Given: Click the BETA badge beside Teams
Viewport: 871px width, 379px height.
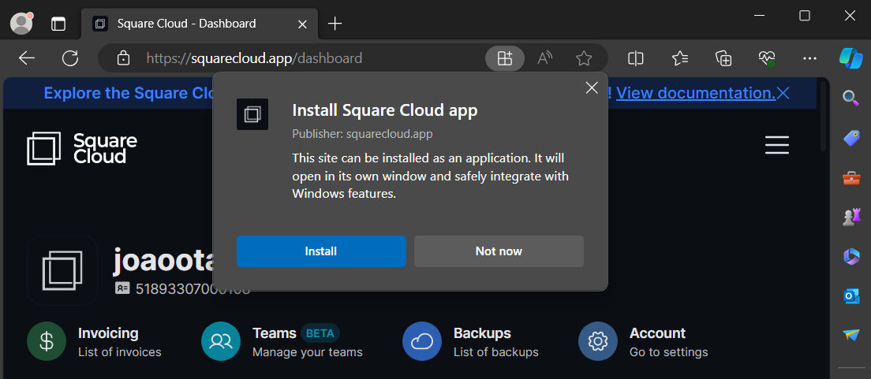Looking at the screenshot, I should pyautogui.click(x=320, y=333).
